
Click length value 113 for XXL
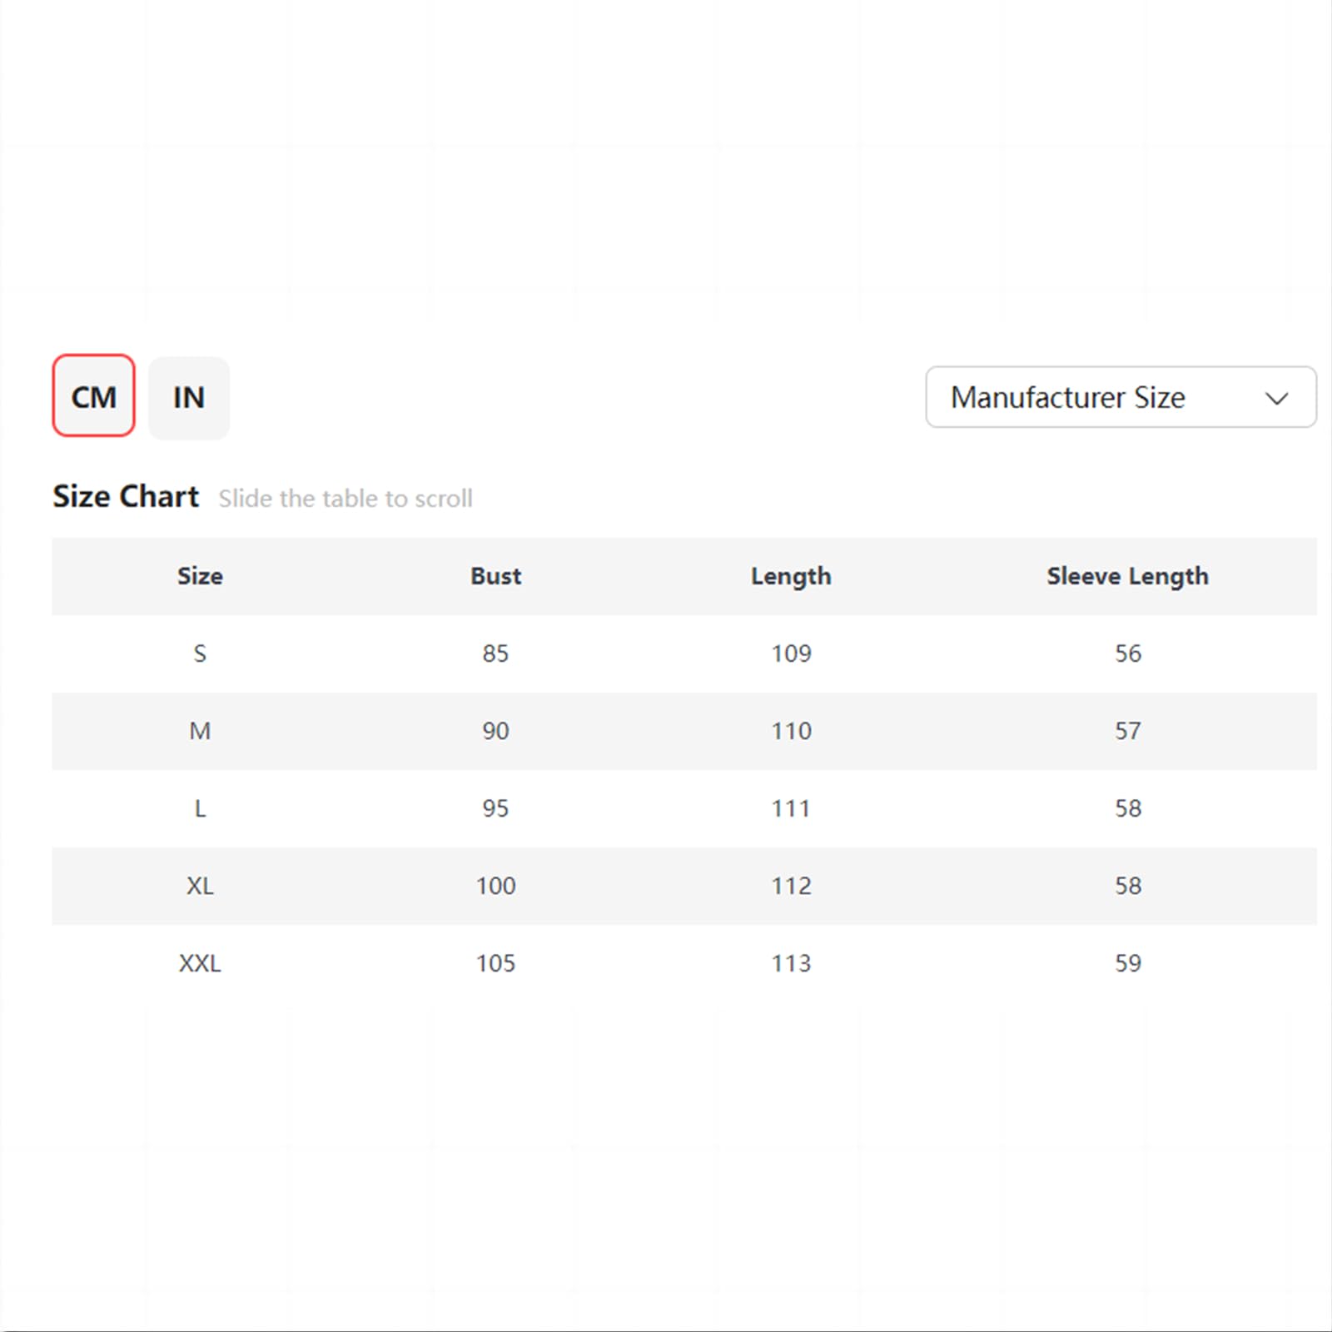click(791, 963)
